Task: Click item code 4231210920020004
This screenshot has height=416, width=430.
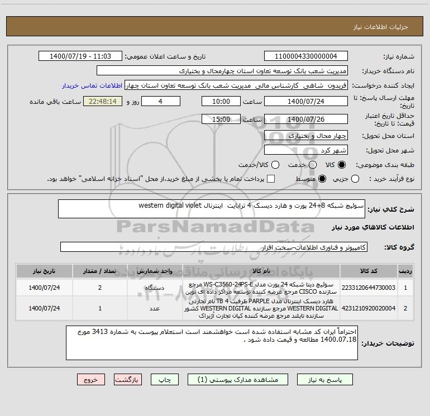Action: point(369,308)
